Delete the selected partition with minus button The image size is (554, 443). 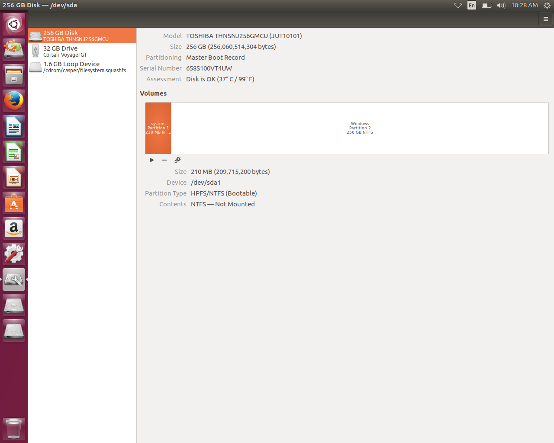point(164,160)
